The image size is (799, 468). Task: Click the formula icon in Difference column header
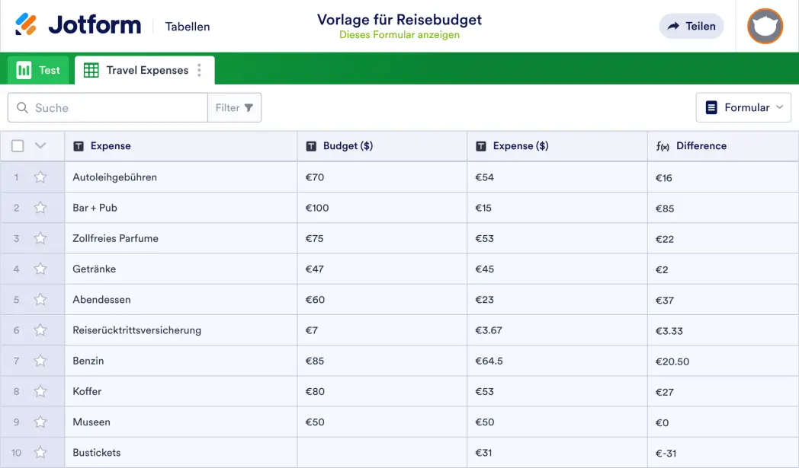[663, 146]
